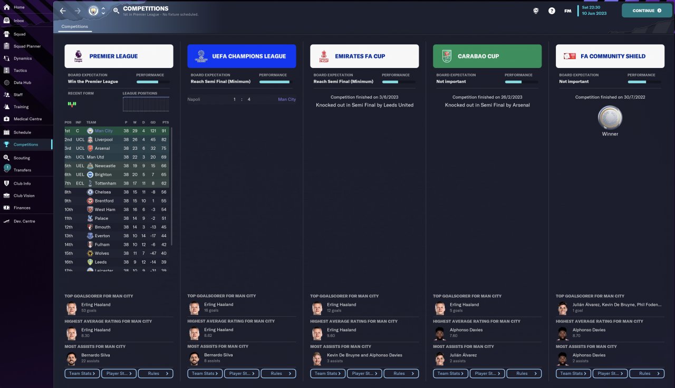Click the Dynamics sidebar icon
The height and width of the screenshot is (388, 675).
[7, 59]
